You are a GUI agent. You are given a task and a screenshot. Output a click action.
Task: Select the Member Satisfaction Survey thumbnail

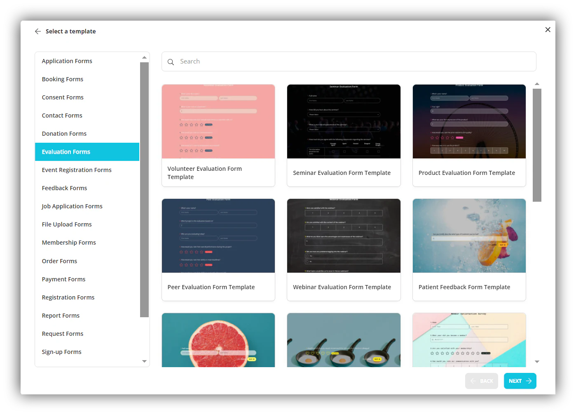pyautogui.click(x=469, y=340)
